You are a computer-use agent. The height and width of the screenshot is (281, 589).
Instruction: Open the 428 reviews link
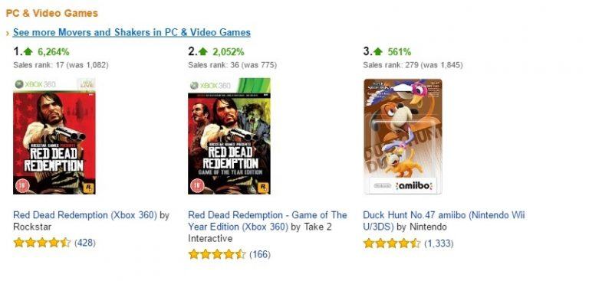coord(85,243)
